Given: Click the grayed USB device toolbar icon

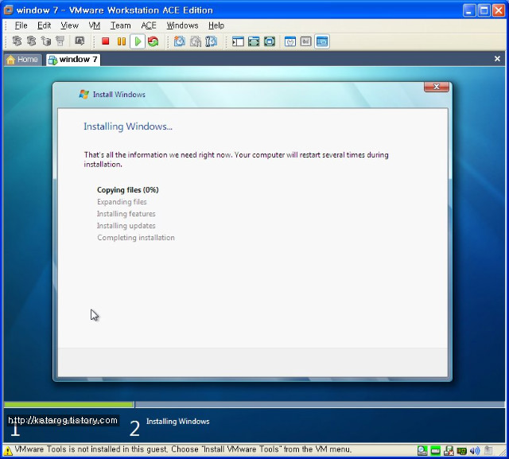Looking at the screenshot, I should [x=60, y=41].
